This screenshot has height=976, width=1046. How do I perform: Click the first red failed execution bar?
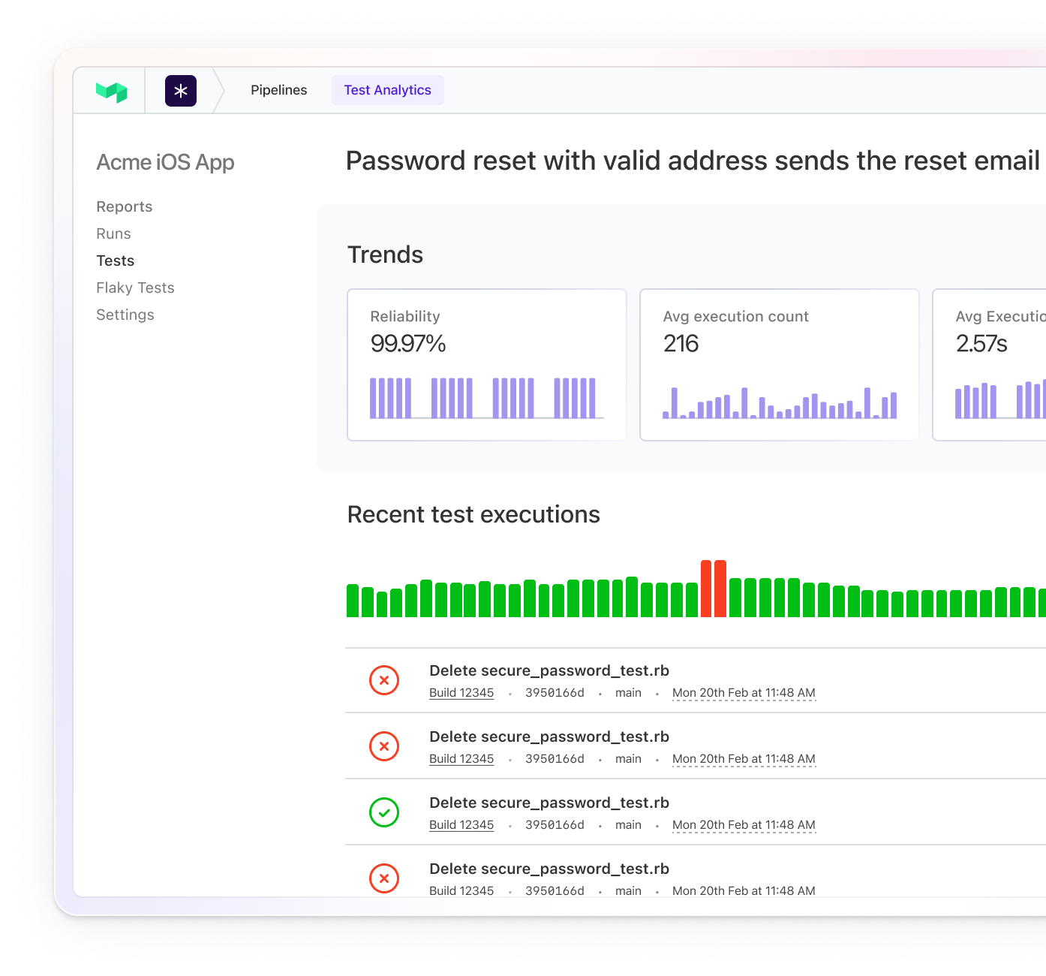[x=706, y=589]
